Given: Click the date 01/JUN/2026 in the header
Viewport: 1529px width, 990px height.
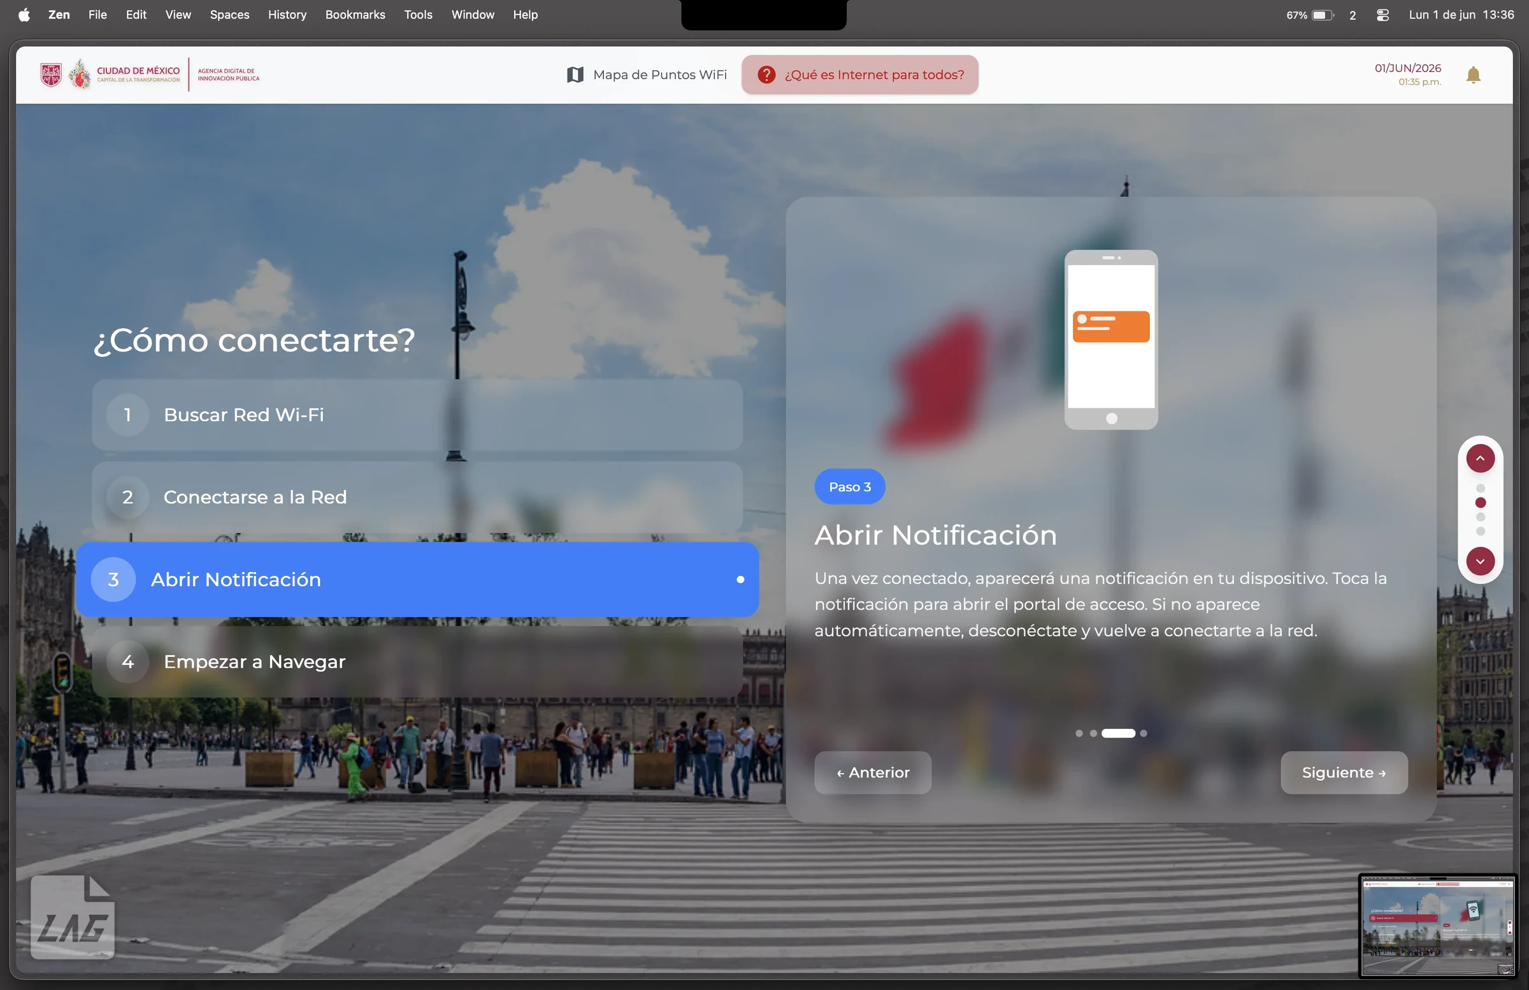Looking at the screenshot, I should (1407, 68).
